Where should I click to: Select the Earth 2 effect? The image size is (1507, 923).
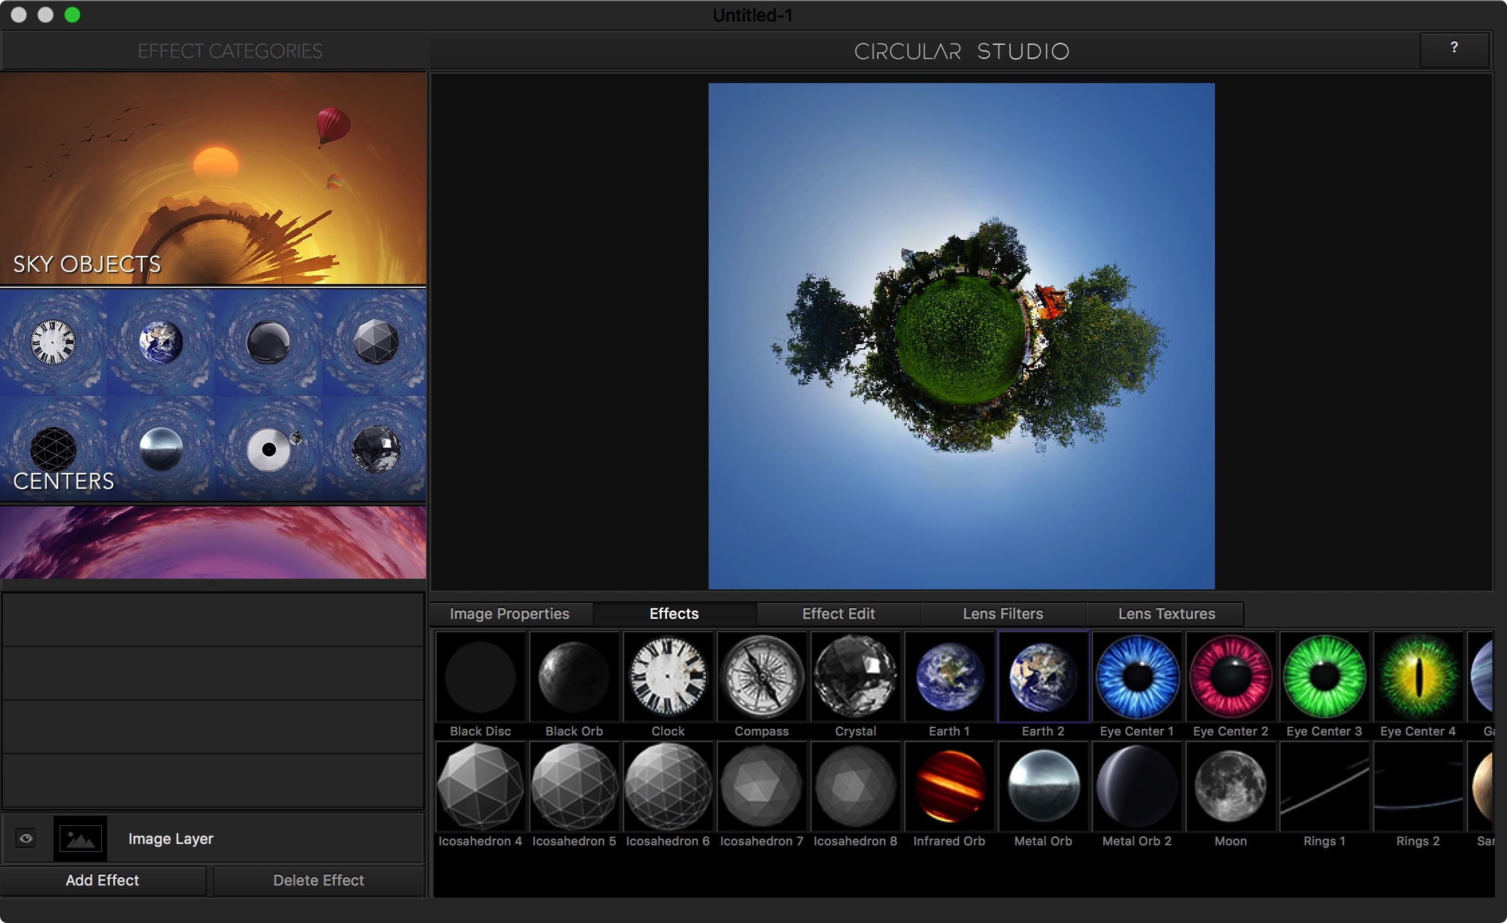pos(1043,677)
